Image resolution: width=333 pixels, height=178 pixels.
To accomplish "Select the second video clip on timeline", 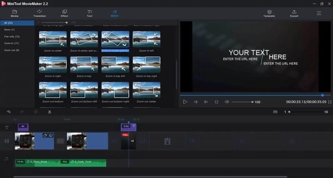I will 87,141.
